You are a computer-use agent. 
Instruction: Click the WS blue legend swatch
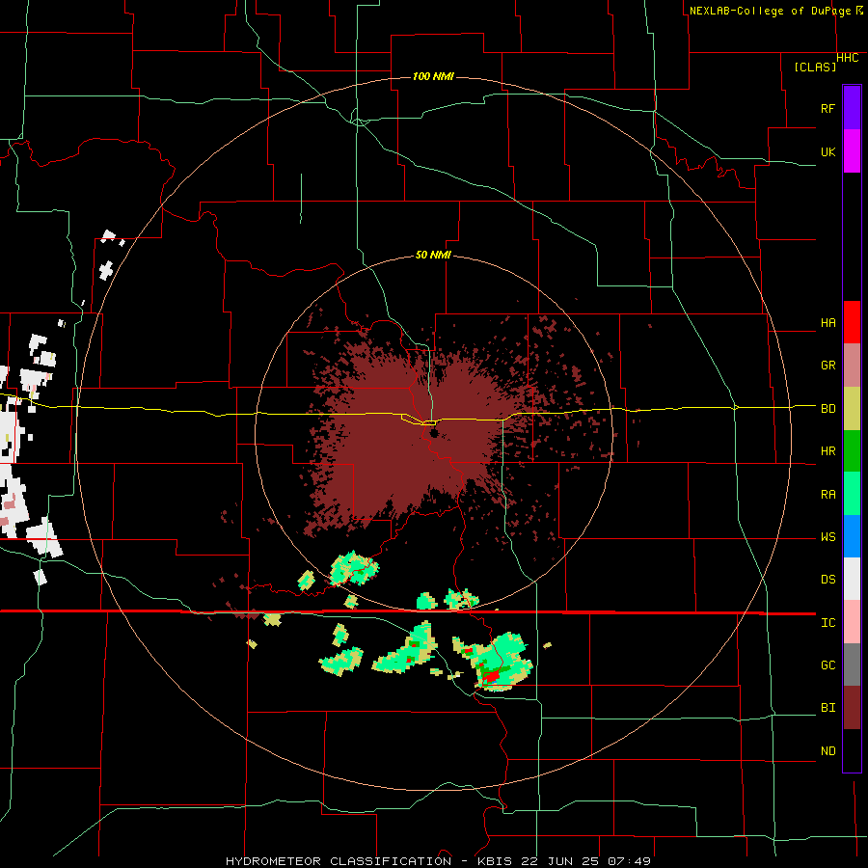852,536
